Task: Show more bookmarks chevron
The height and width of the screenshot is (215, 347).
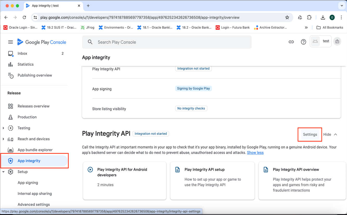Action: (x=306, y=28)
